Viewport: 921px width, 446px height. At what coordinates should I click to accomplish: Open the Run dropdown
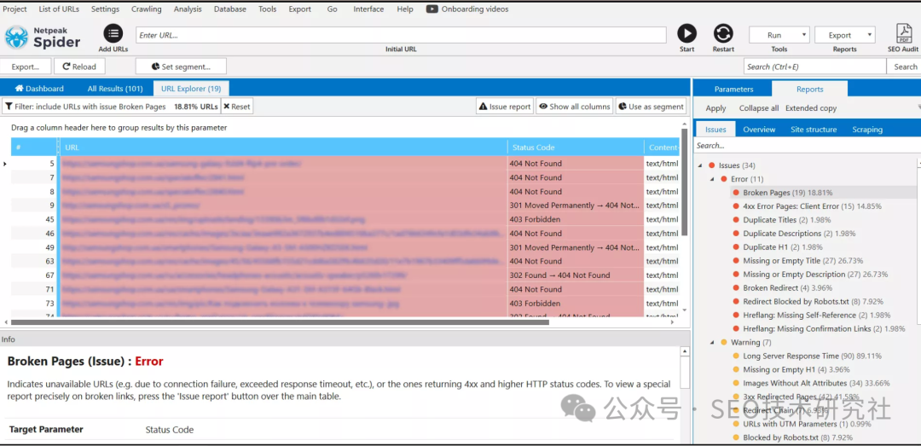[x=779, y=35]
